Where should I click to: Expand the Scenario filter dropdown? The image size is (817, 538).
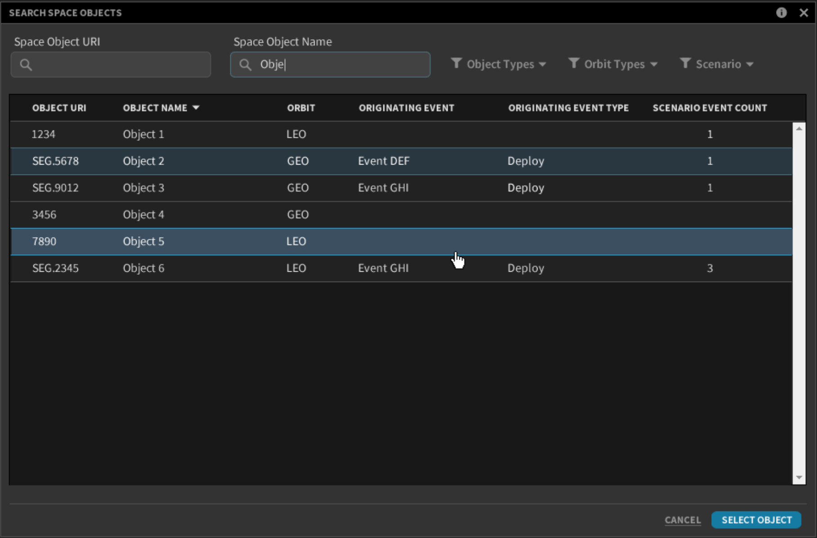point(717,64)
